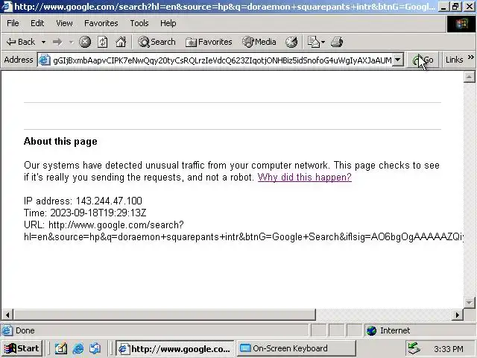Image resolution: width=477 pixels, height=358 pixels.
Task: Click the Mail icon in toolbar
Action: 313,42
